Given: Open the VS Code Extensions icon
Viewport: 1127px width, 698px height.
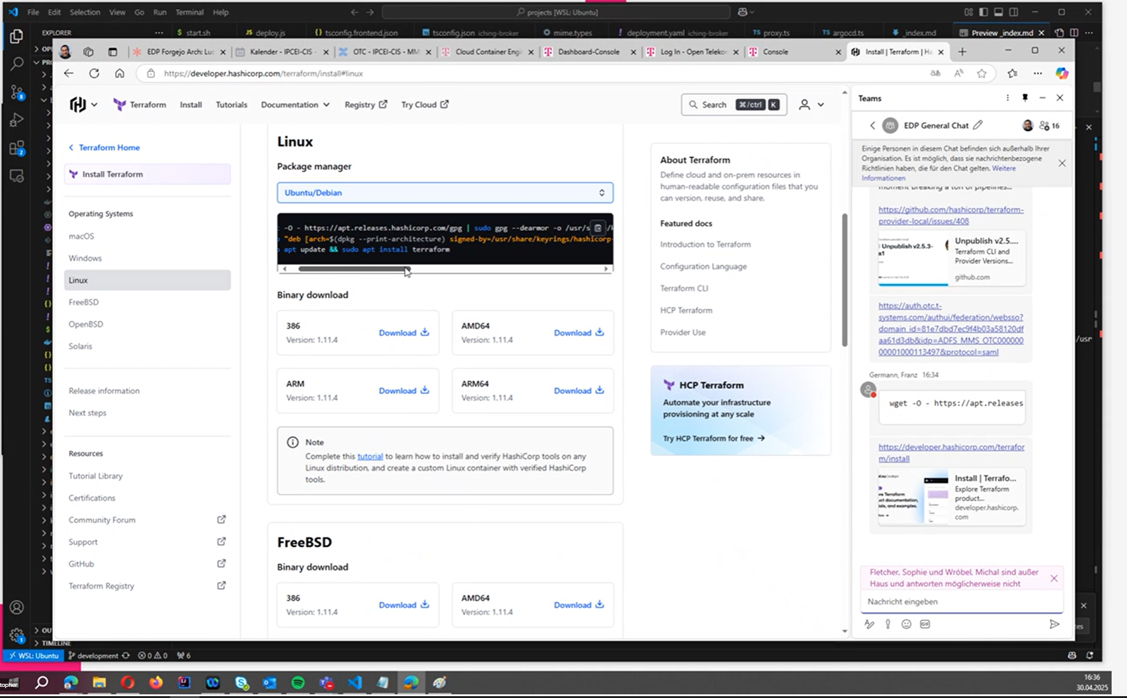Looking at the screenshot, I should click(17, 148).
